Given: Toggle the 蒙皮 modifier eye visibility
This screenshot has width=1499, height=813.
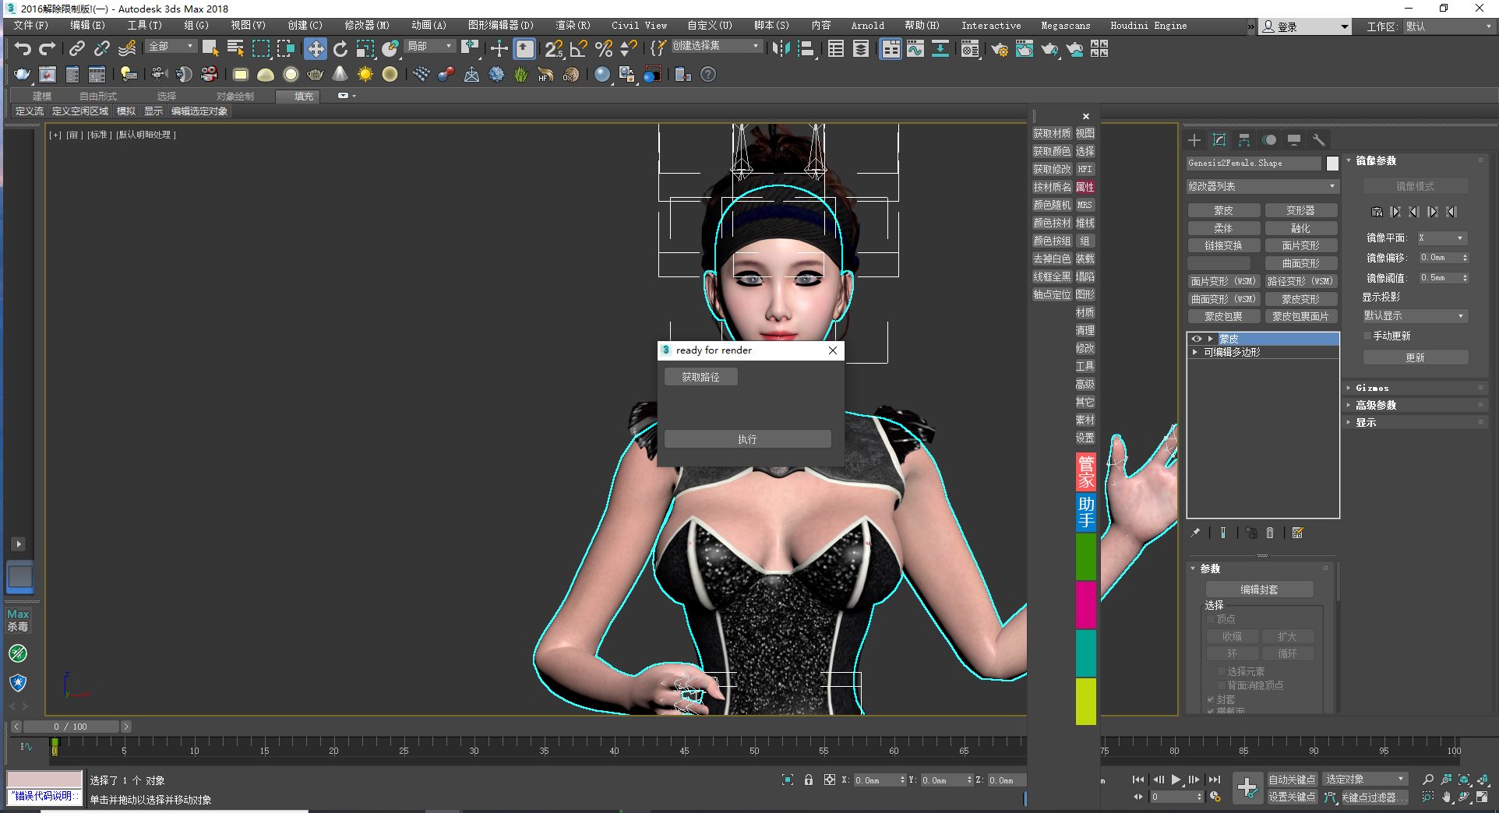Looking at the screenshot, I should pos(1197,339).
